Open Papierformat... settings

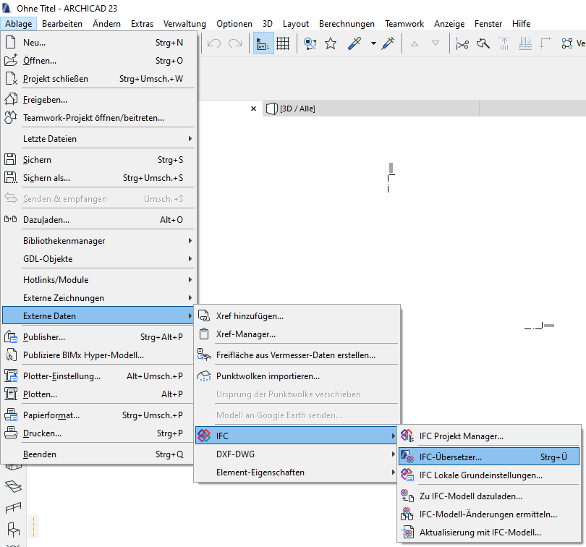[x=98, y=415]
